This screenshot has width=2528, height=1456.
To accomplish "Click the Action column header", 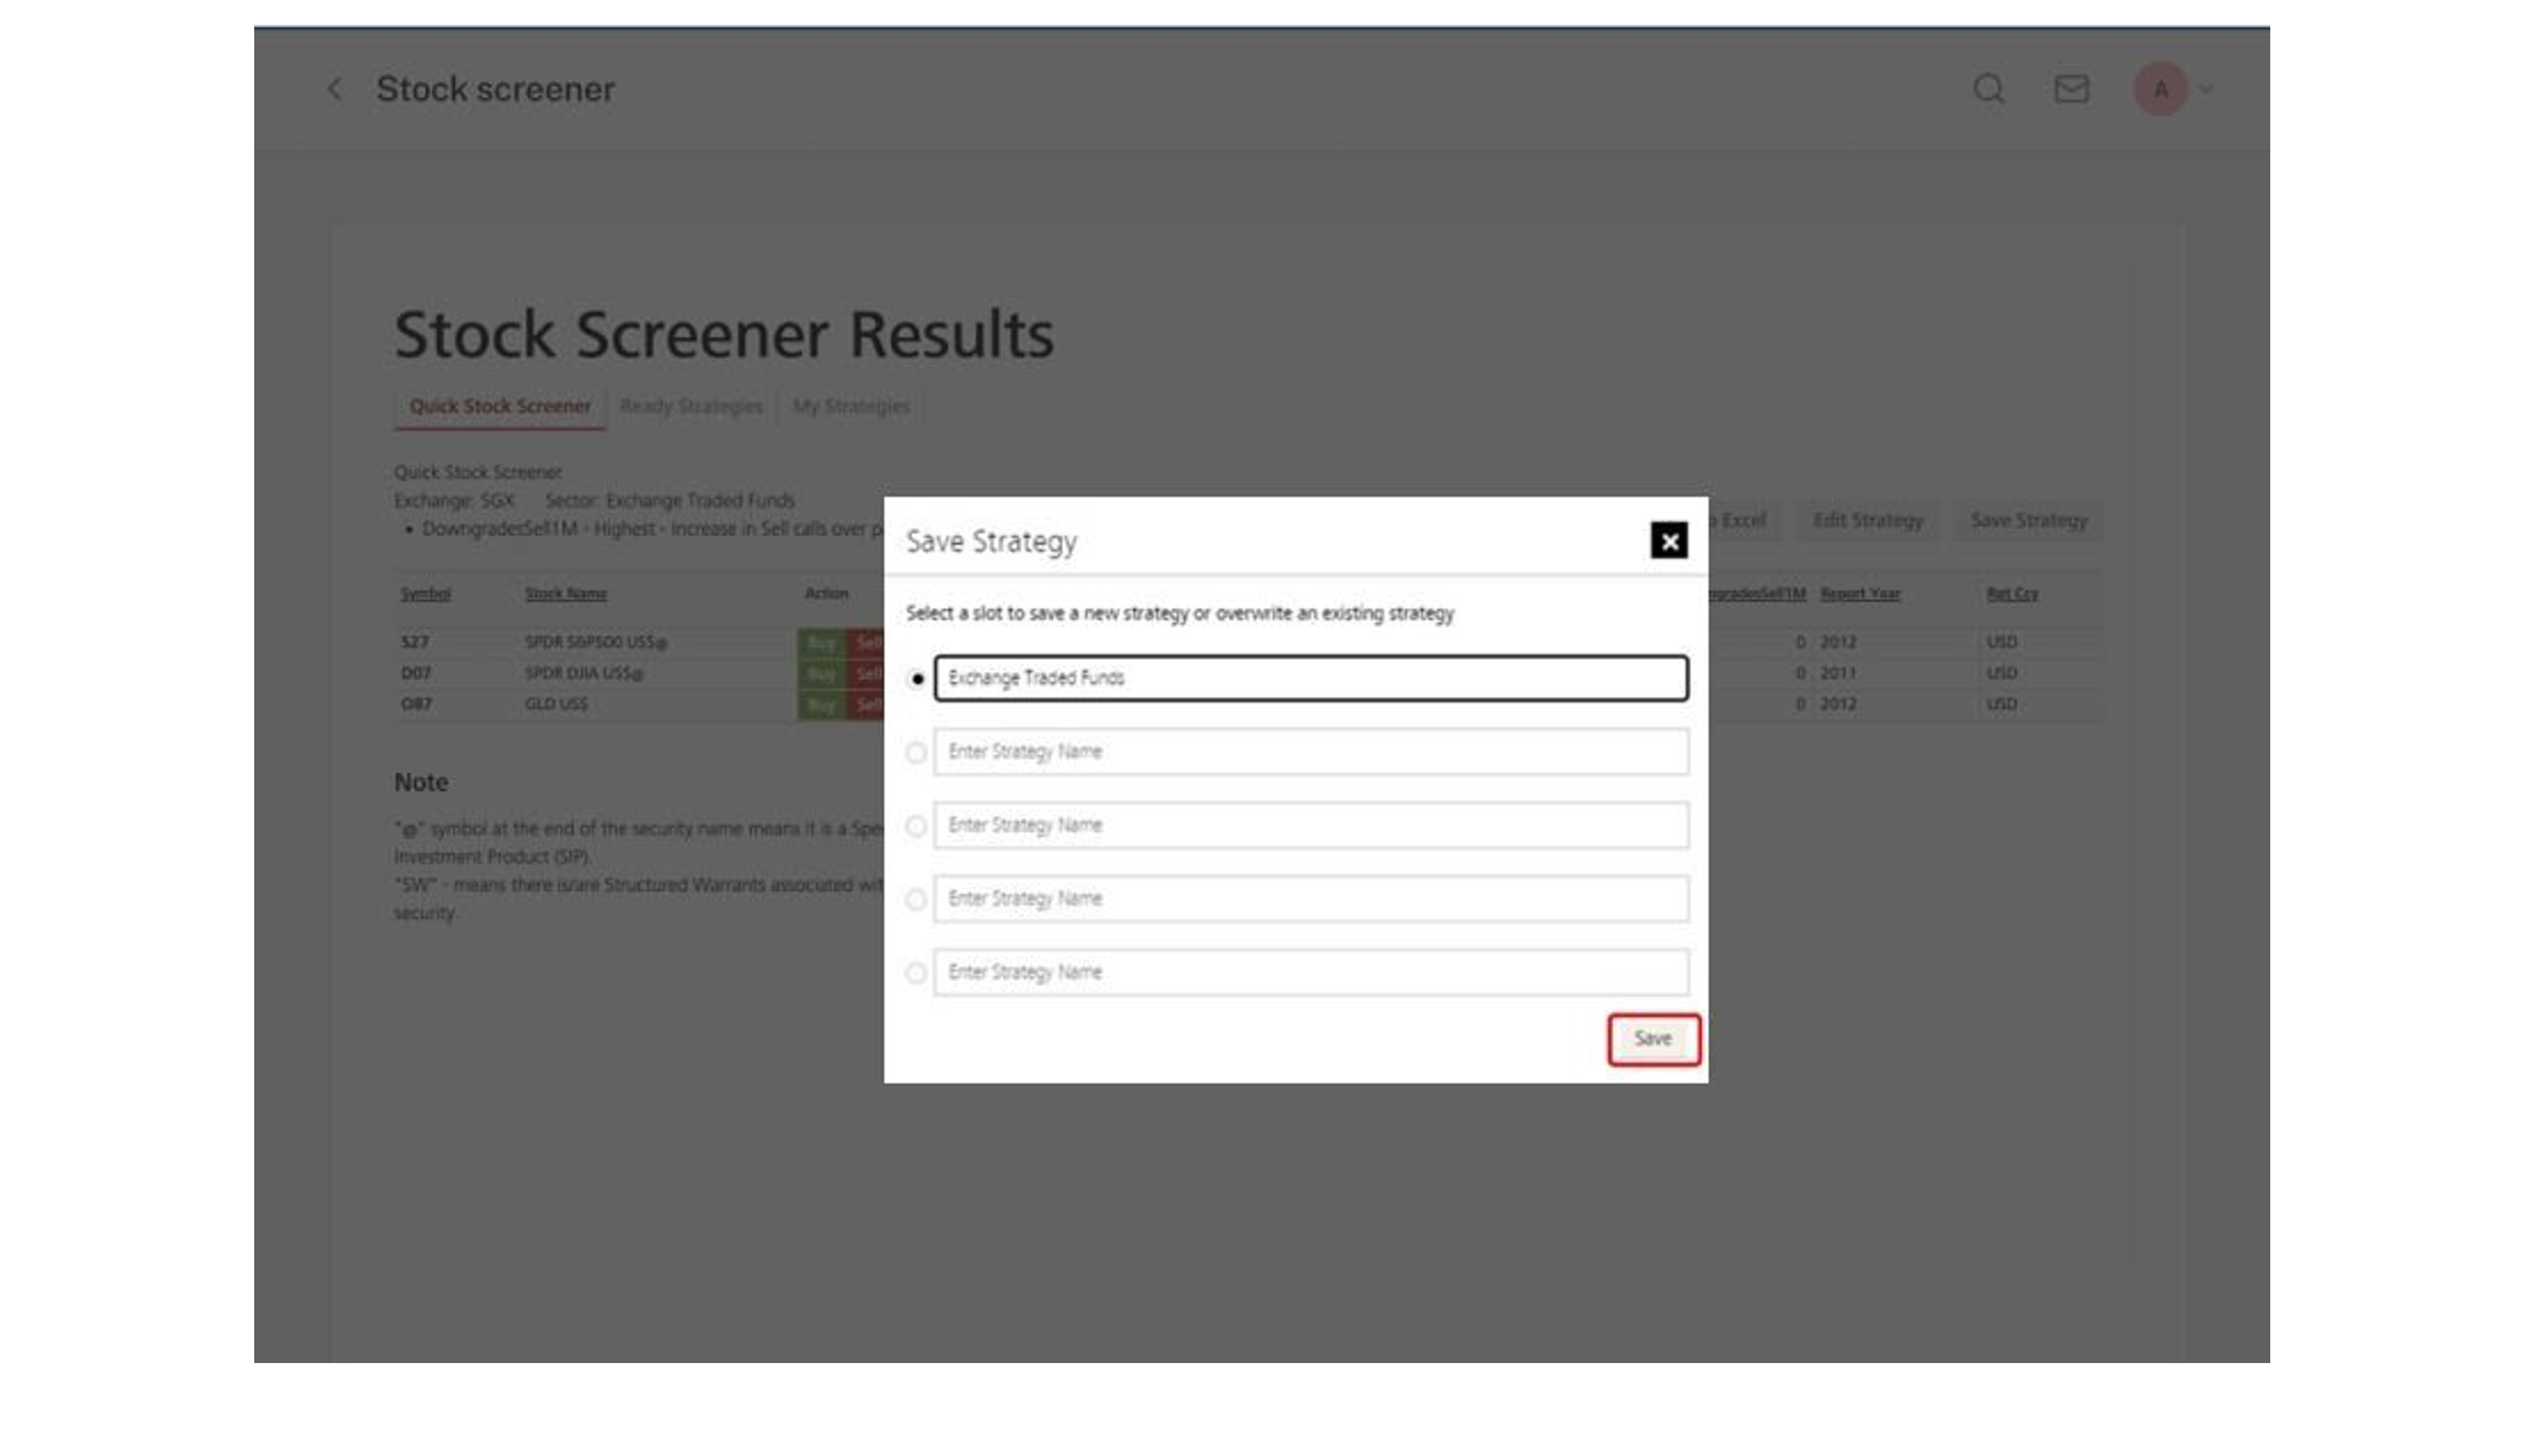I will coord(826,594).
